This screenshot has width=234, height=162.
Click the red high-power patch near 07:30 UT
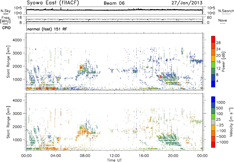coord(81,68)
